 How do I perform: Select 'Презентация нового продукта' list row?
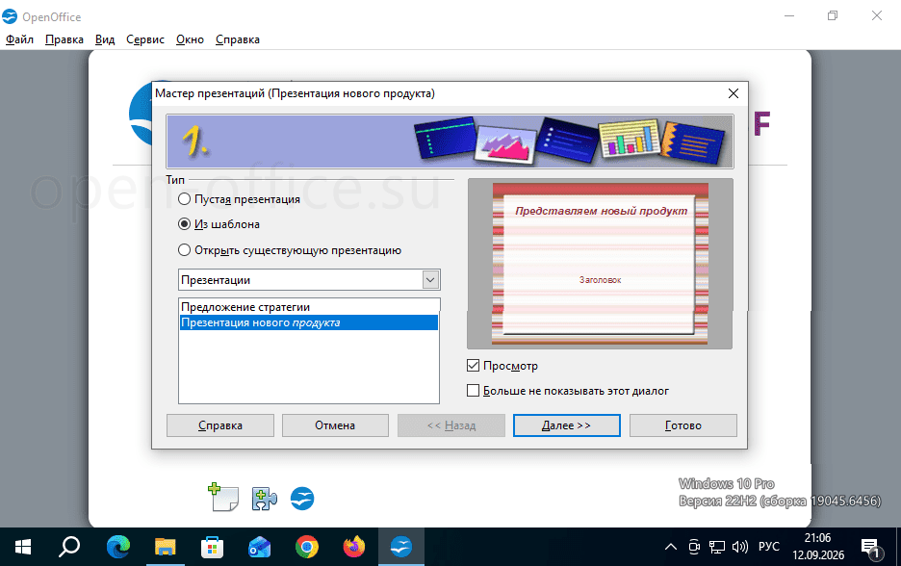(309, 322)
